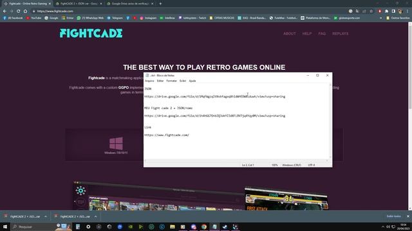
Task: Open the FAQ page link
Action: coord(322,33)
